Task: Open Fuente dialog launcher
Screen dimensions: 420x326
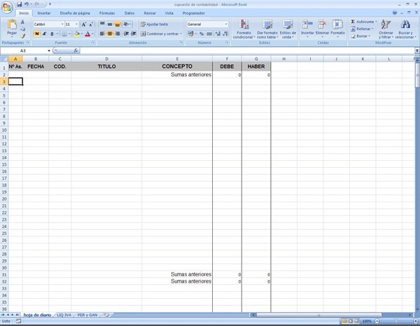Action: point(93,43)
